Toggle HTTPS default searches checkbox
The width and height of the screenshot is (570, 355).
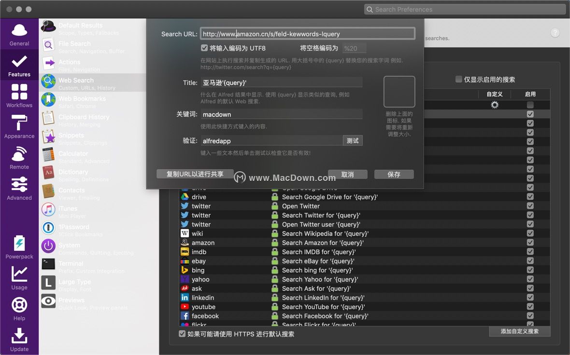pos(182,334)
